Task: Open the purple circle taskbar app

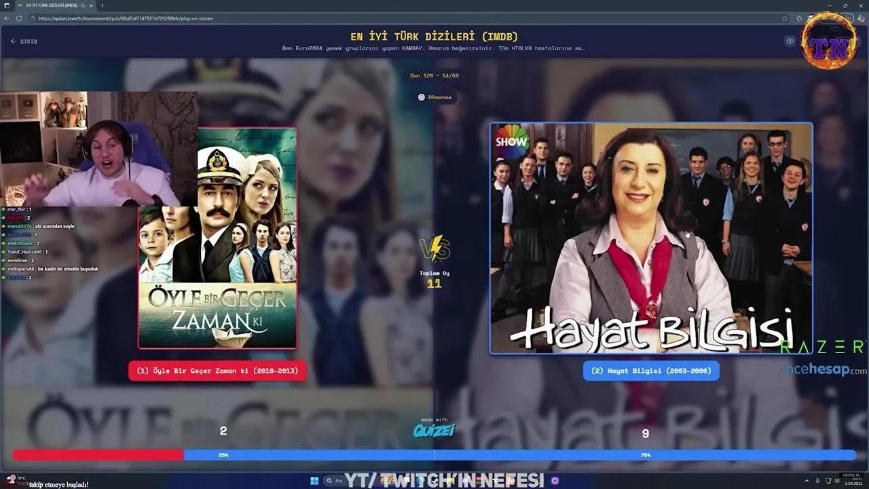Action: pos(555,481)
